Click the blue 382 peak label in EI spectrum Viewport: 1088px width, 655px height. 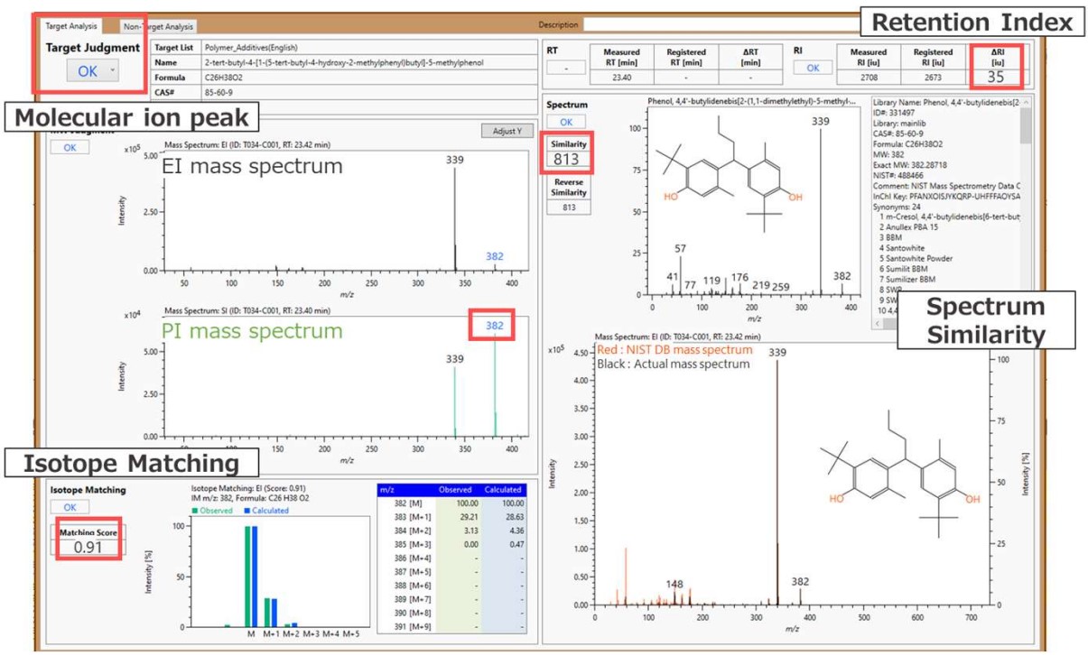click(495, 256)
